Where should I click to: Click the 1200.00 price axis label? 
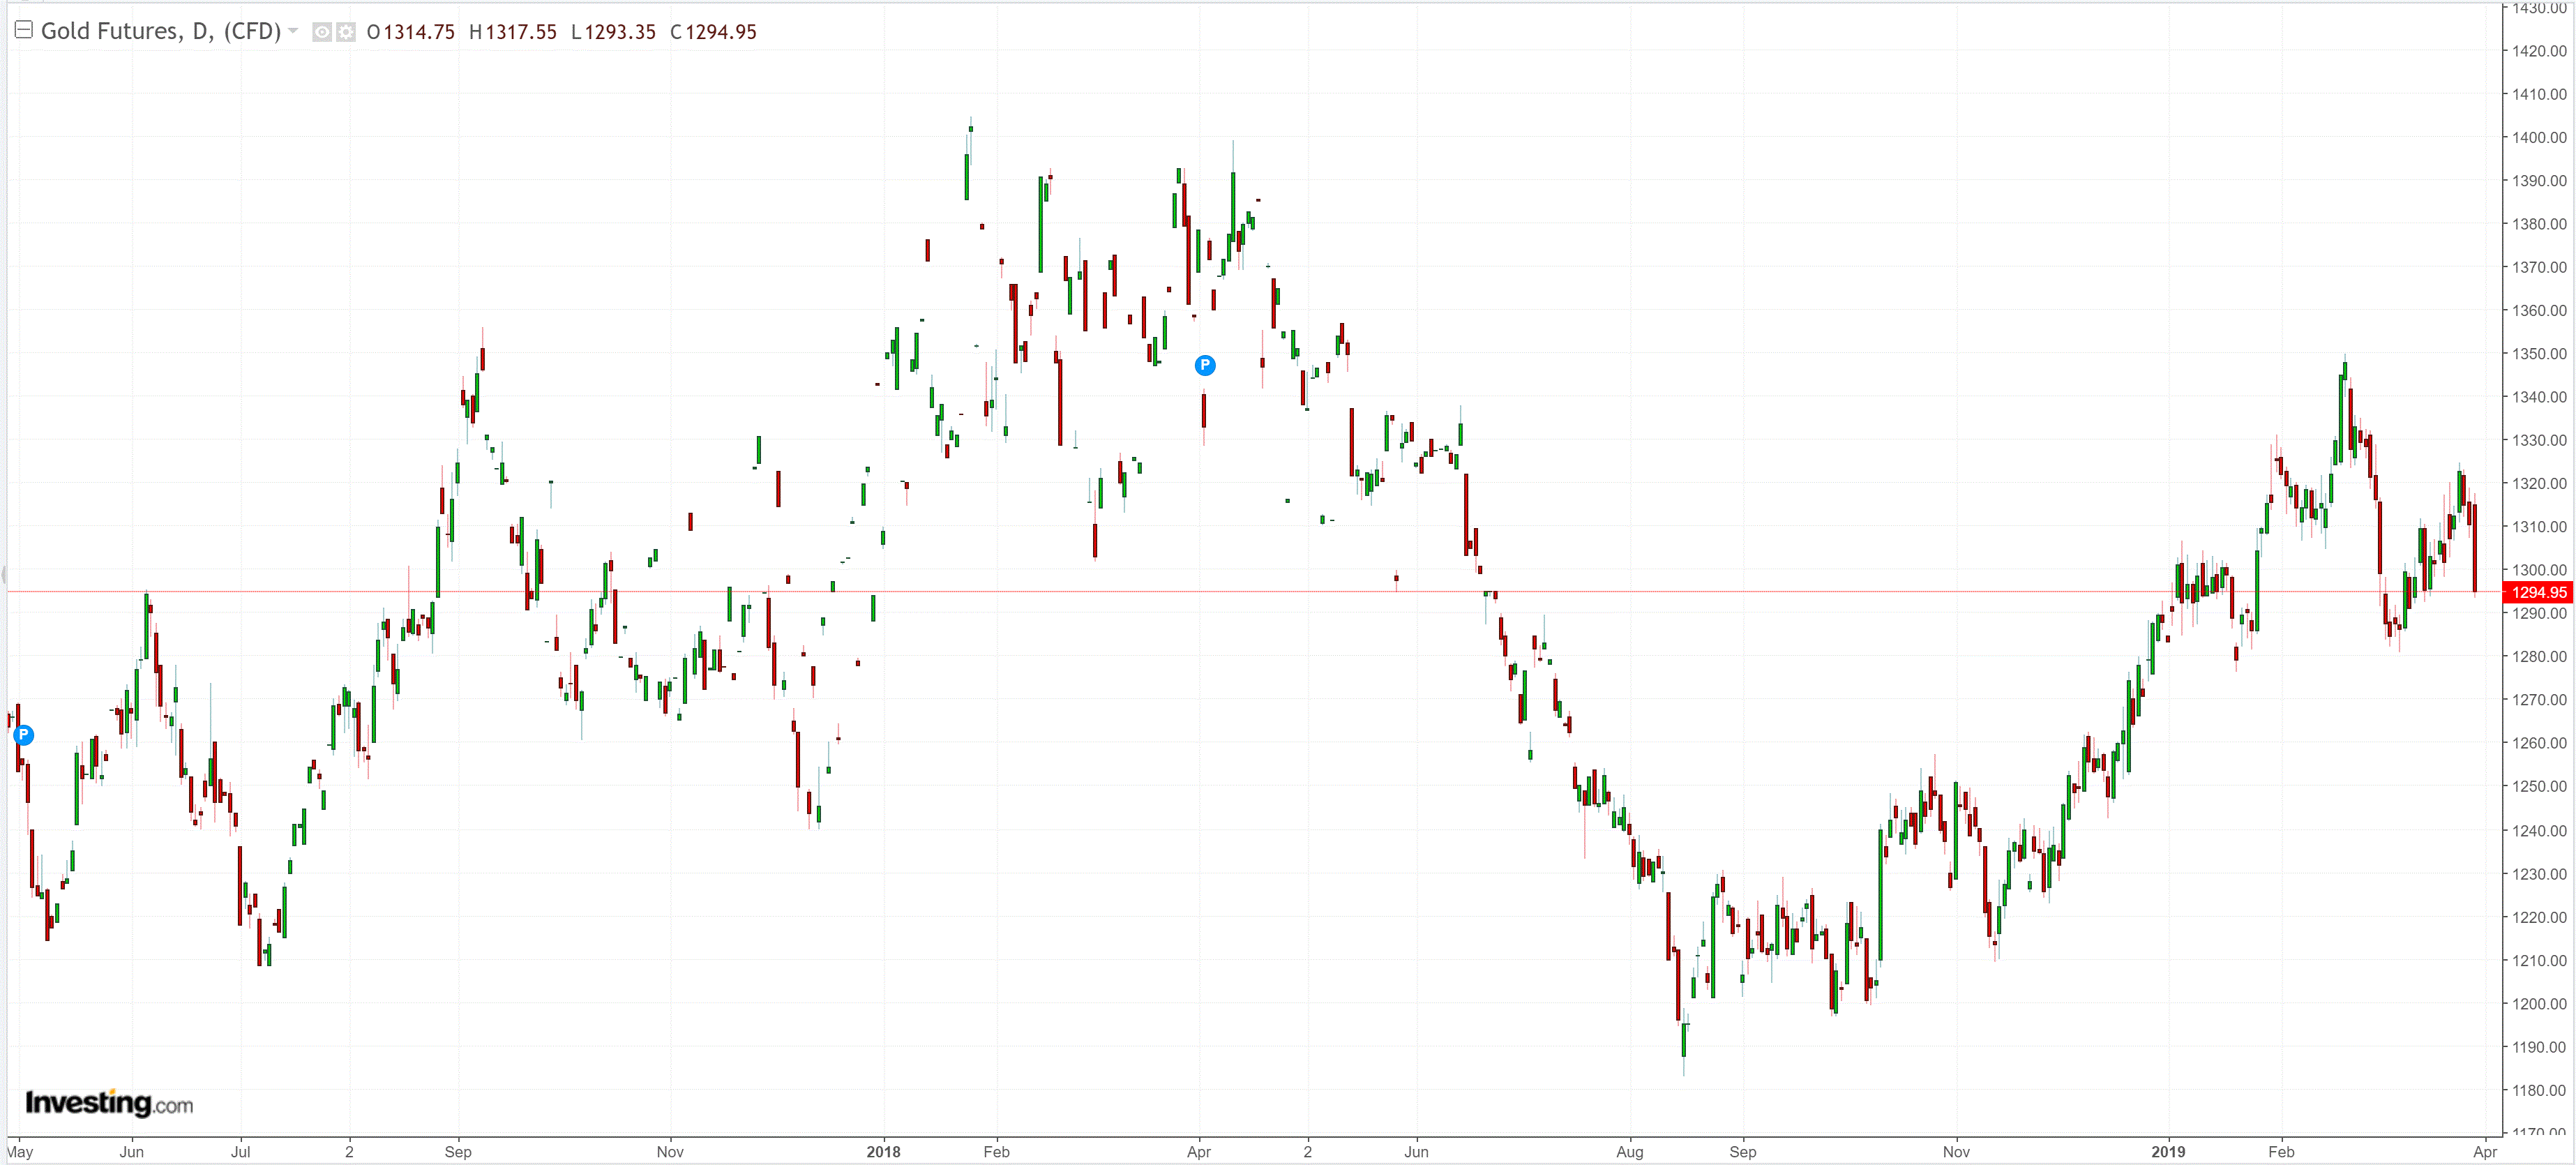point(2538,1003)
